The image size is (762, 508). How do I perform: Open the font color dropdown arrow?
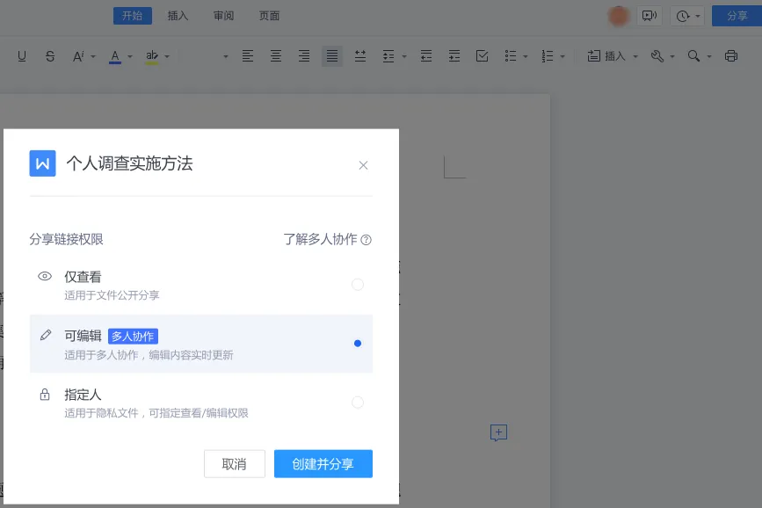click(130, 57)
